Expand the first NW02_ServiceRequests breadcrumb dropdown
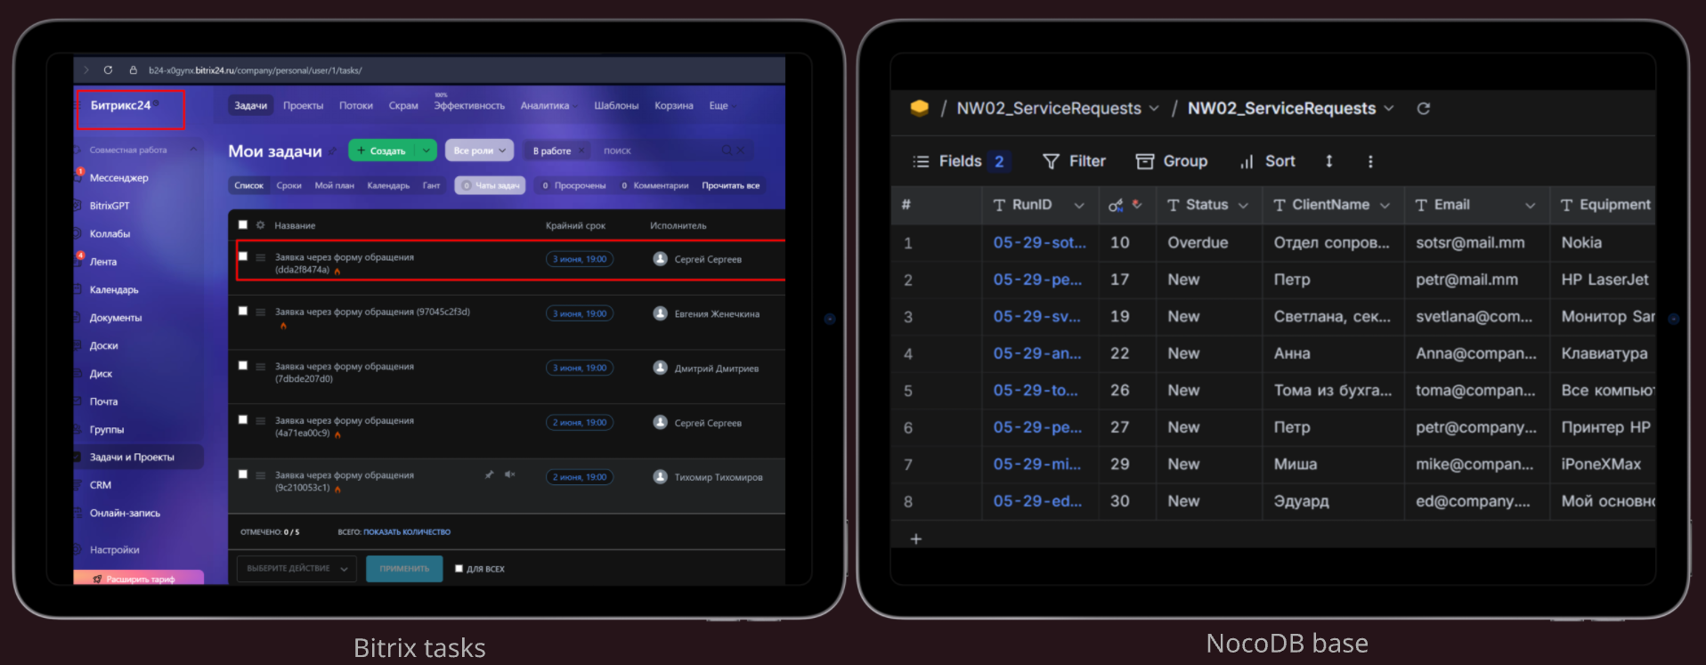The width and height of the screenshot is (1706, 665). [x=1154, y=109]
